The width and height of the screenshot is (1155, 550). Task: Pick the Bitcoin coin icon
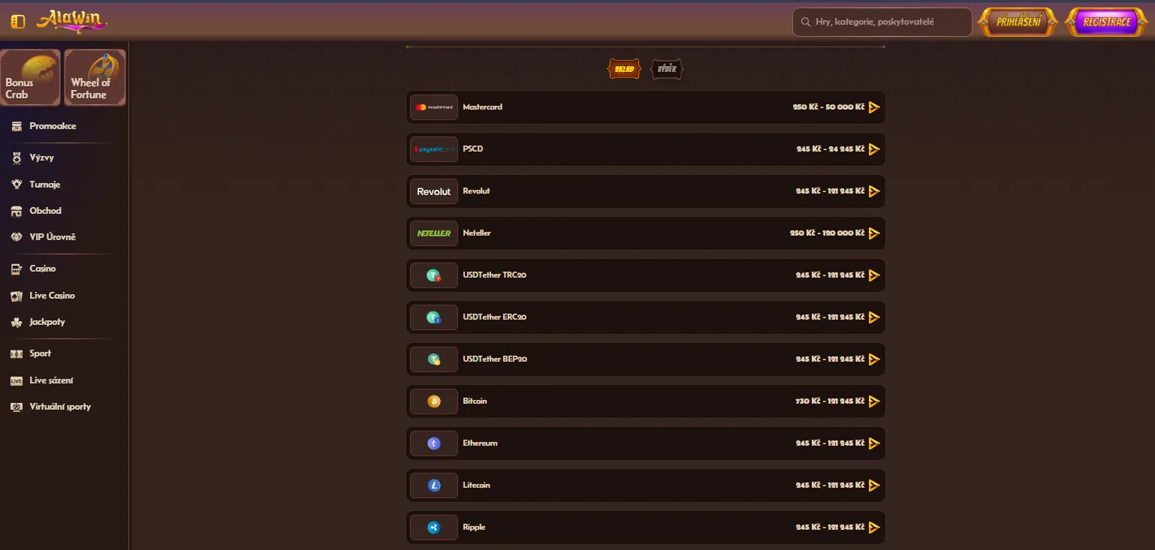[434, 401]
